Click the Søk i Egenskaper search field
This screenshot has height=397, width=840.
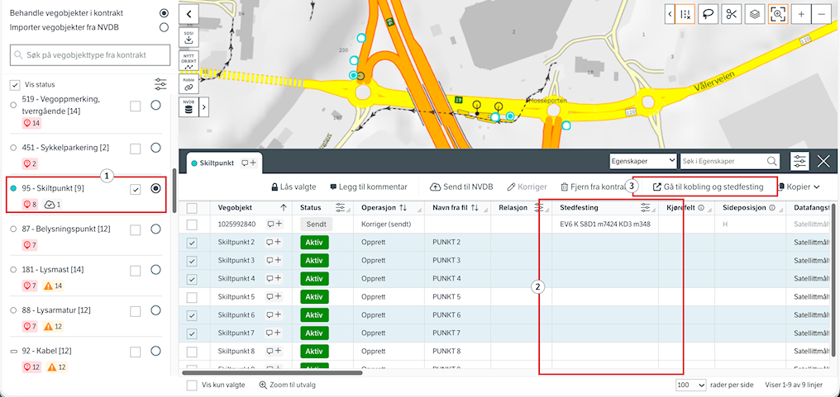pos(723,162)
